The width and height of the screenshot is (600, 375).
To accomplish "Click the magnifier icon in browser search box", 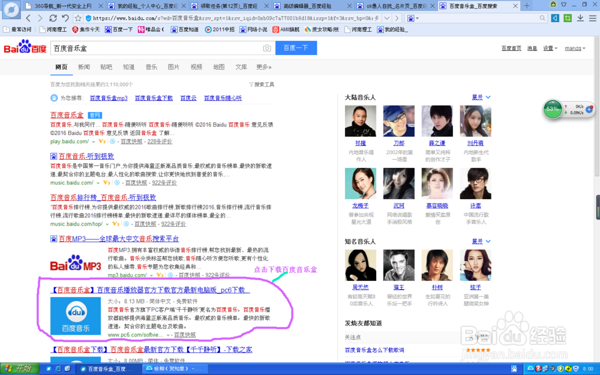I will 542,18.
